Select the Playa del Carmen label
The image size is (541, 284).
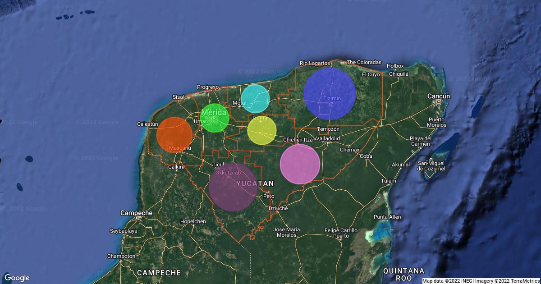420,141
